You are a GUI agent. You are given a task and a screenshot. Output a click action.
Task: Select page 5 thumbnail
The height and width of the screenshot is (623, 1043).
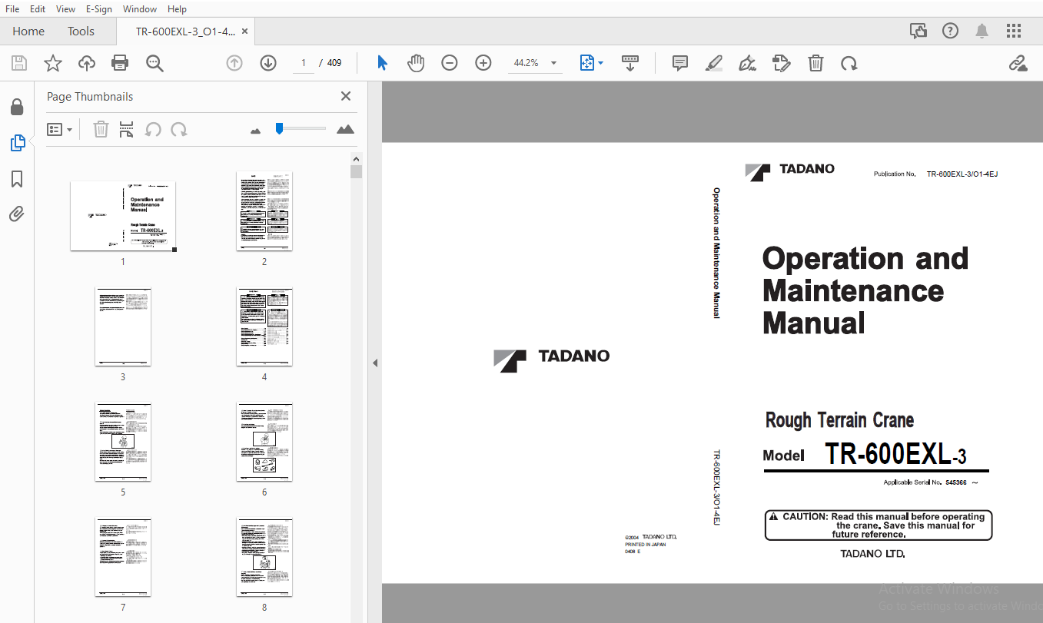[x=123, y=442]
